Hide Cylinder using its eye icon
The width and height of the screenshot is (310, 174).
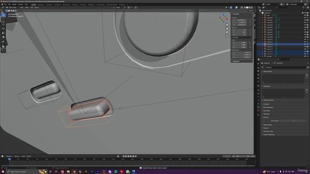pos(305,57)
